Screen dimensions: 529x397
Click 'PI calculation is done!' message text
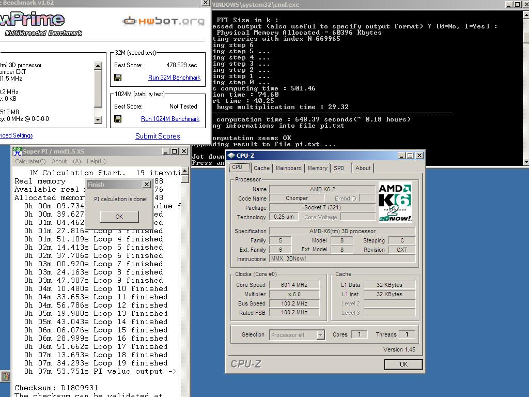[x=121, y=199]
